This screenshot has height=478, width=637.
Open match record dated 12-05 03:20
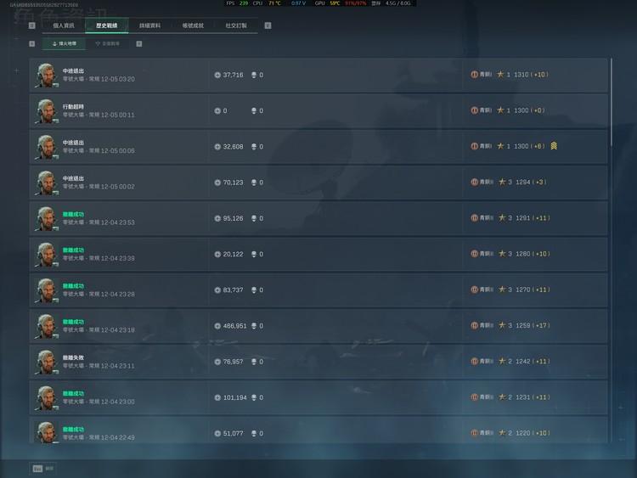pyautogui.click(x=318, y=75)
